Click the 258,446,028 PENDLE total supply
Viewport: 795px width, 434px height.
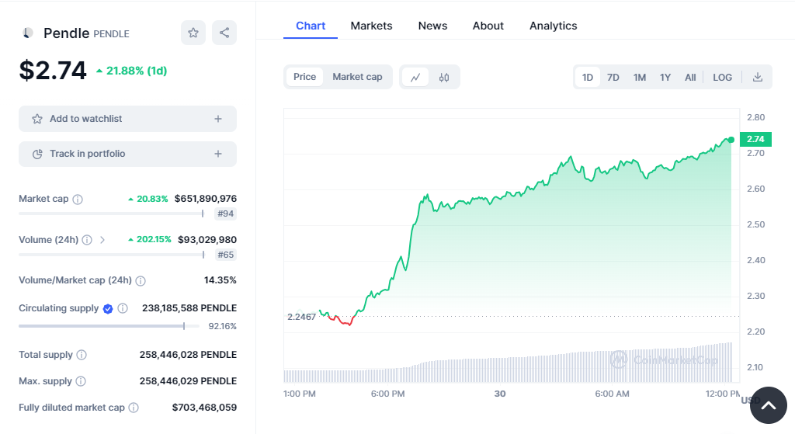188,354
